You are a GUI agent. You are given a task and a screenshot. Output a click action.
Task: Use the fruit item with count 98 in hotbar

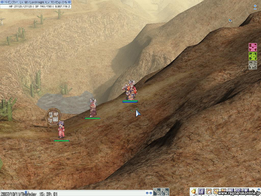(x=194, y=191)
